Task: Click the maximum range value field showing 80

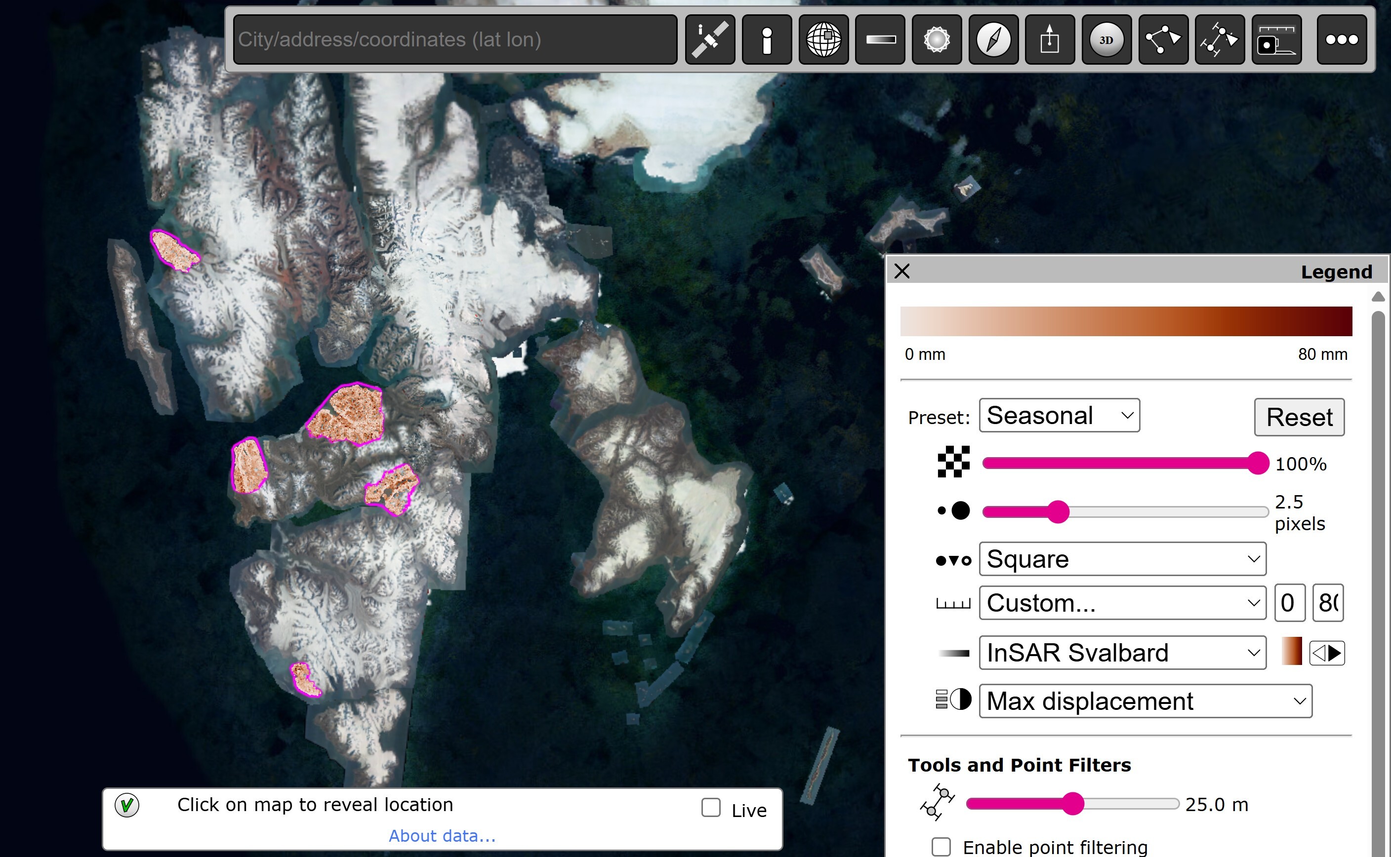Action: 1328,602
